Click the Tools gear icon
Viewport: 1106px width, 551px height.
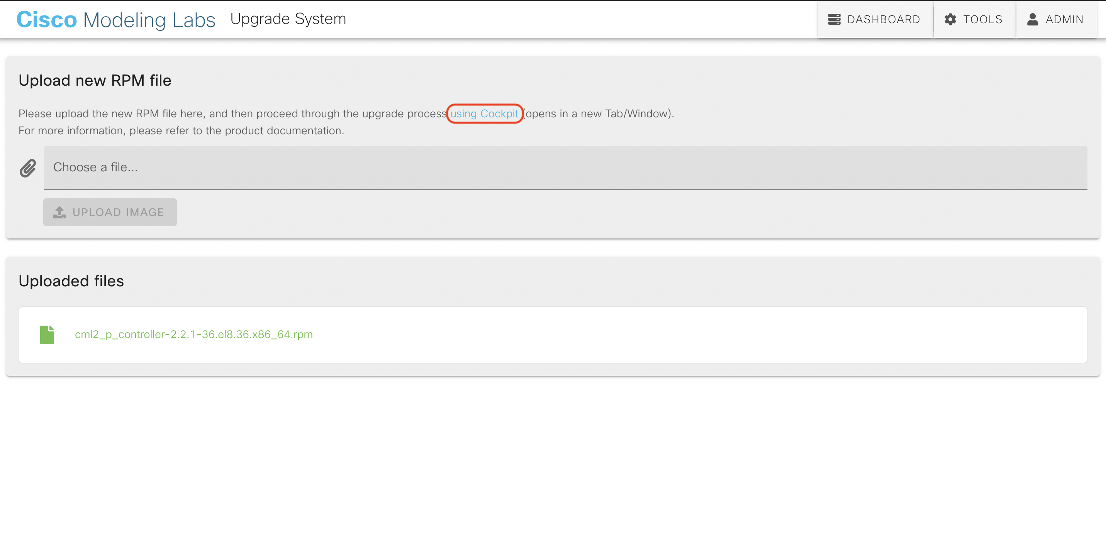950,19
